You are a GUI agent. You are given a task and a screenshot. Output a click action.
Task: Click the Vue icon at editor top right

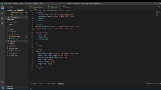click(x=159, y=7)
